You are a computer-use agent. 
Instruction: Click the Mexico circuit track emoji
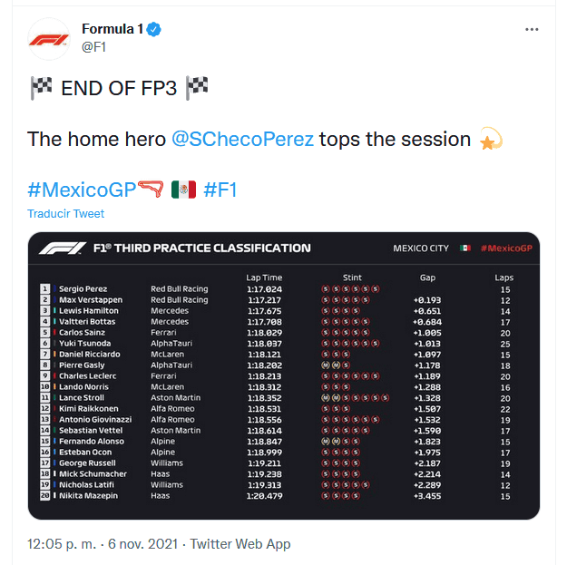click(152, 190)
